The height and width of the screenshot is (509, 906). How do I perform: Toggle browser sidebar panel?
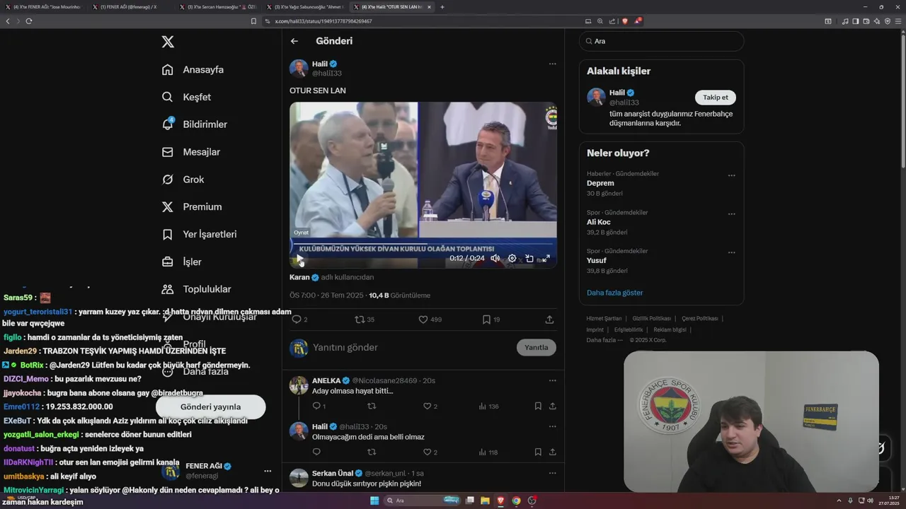point(856,21)
